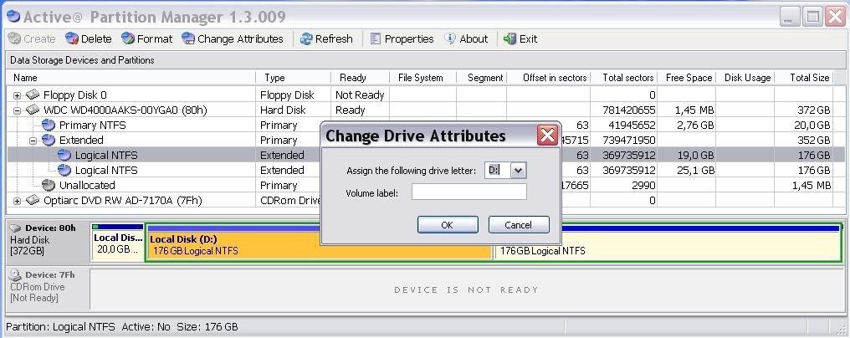Click the status bar Partition: Logical NTFS text
This screenshot has width=850, height=338.
(x=63, y=327)
